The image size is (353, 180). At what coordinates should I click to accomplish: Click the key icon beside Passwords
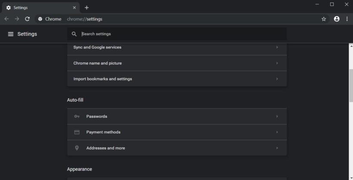[x=77, y=117]
